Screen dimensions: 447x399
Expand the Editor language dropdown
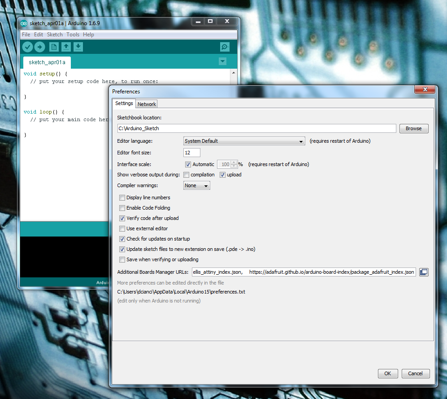[244, 141]
